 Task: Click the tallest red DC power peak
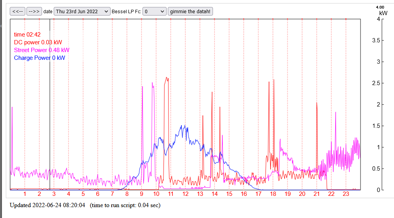point(167,78)
